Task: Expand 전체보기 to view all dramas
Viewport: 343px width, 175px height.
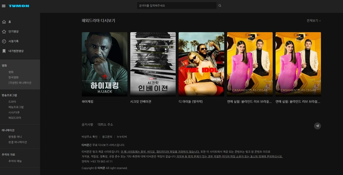Action: tap(313, 20)
